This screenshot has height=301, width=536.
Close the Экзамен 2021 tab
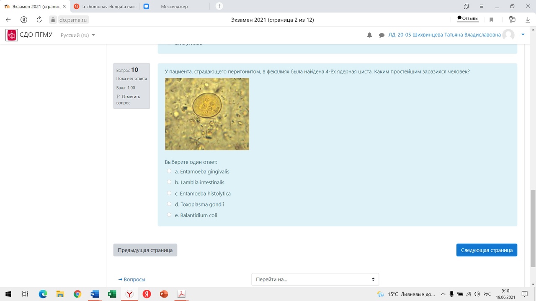pos(64,6)
